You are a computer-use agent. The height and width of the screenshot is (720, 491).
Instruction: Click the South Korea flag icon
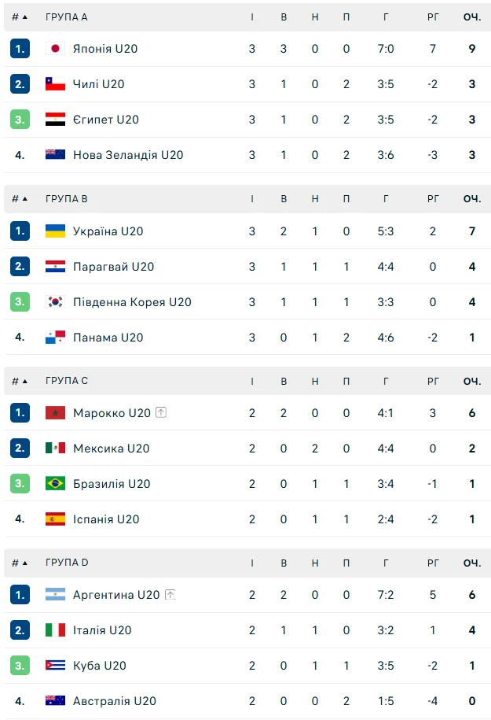click(55, 302)
